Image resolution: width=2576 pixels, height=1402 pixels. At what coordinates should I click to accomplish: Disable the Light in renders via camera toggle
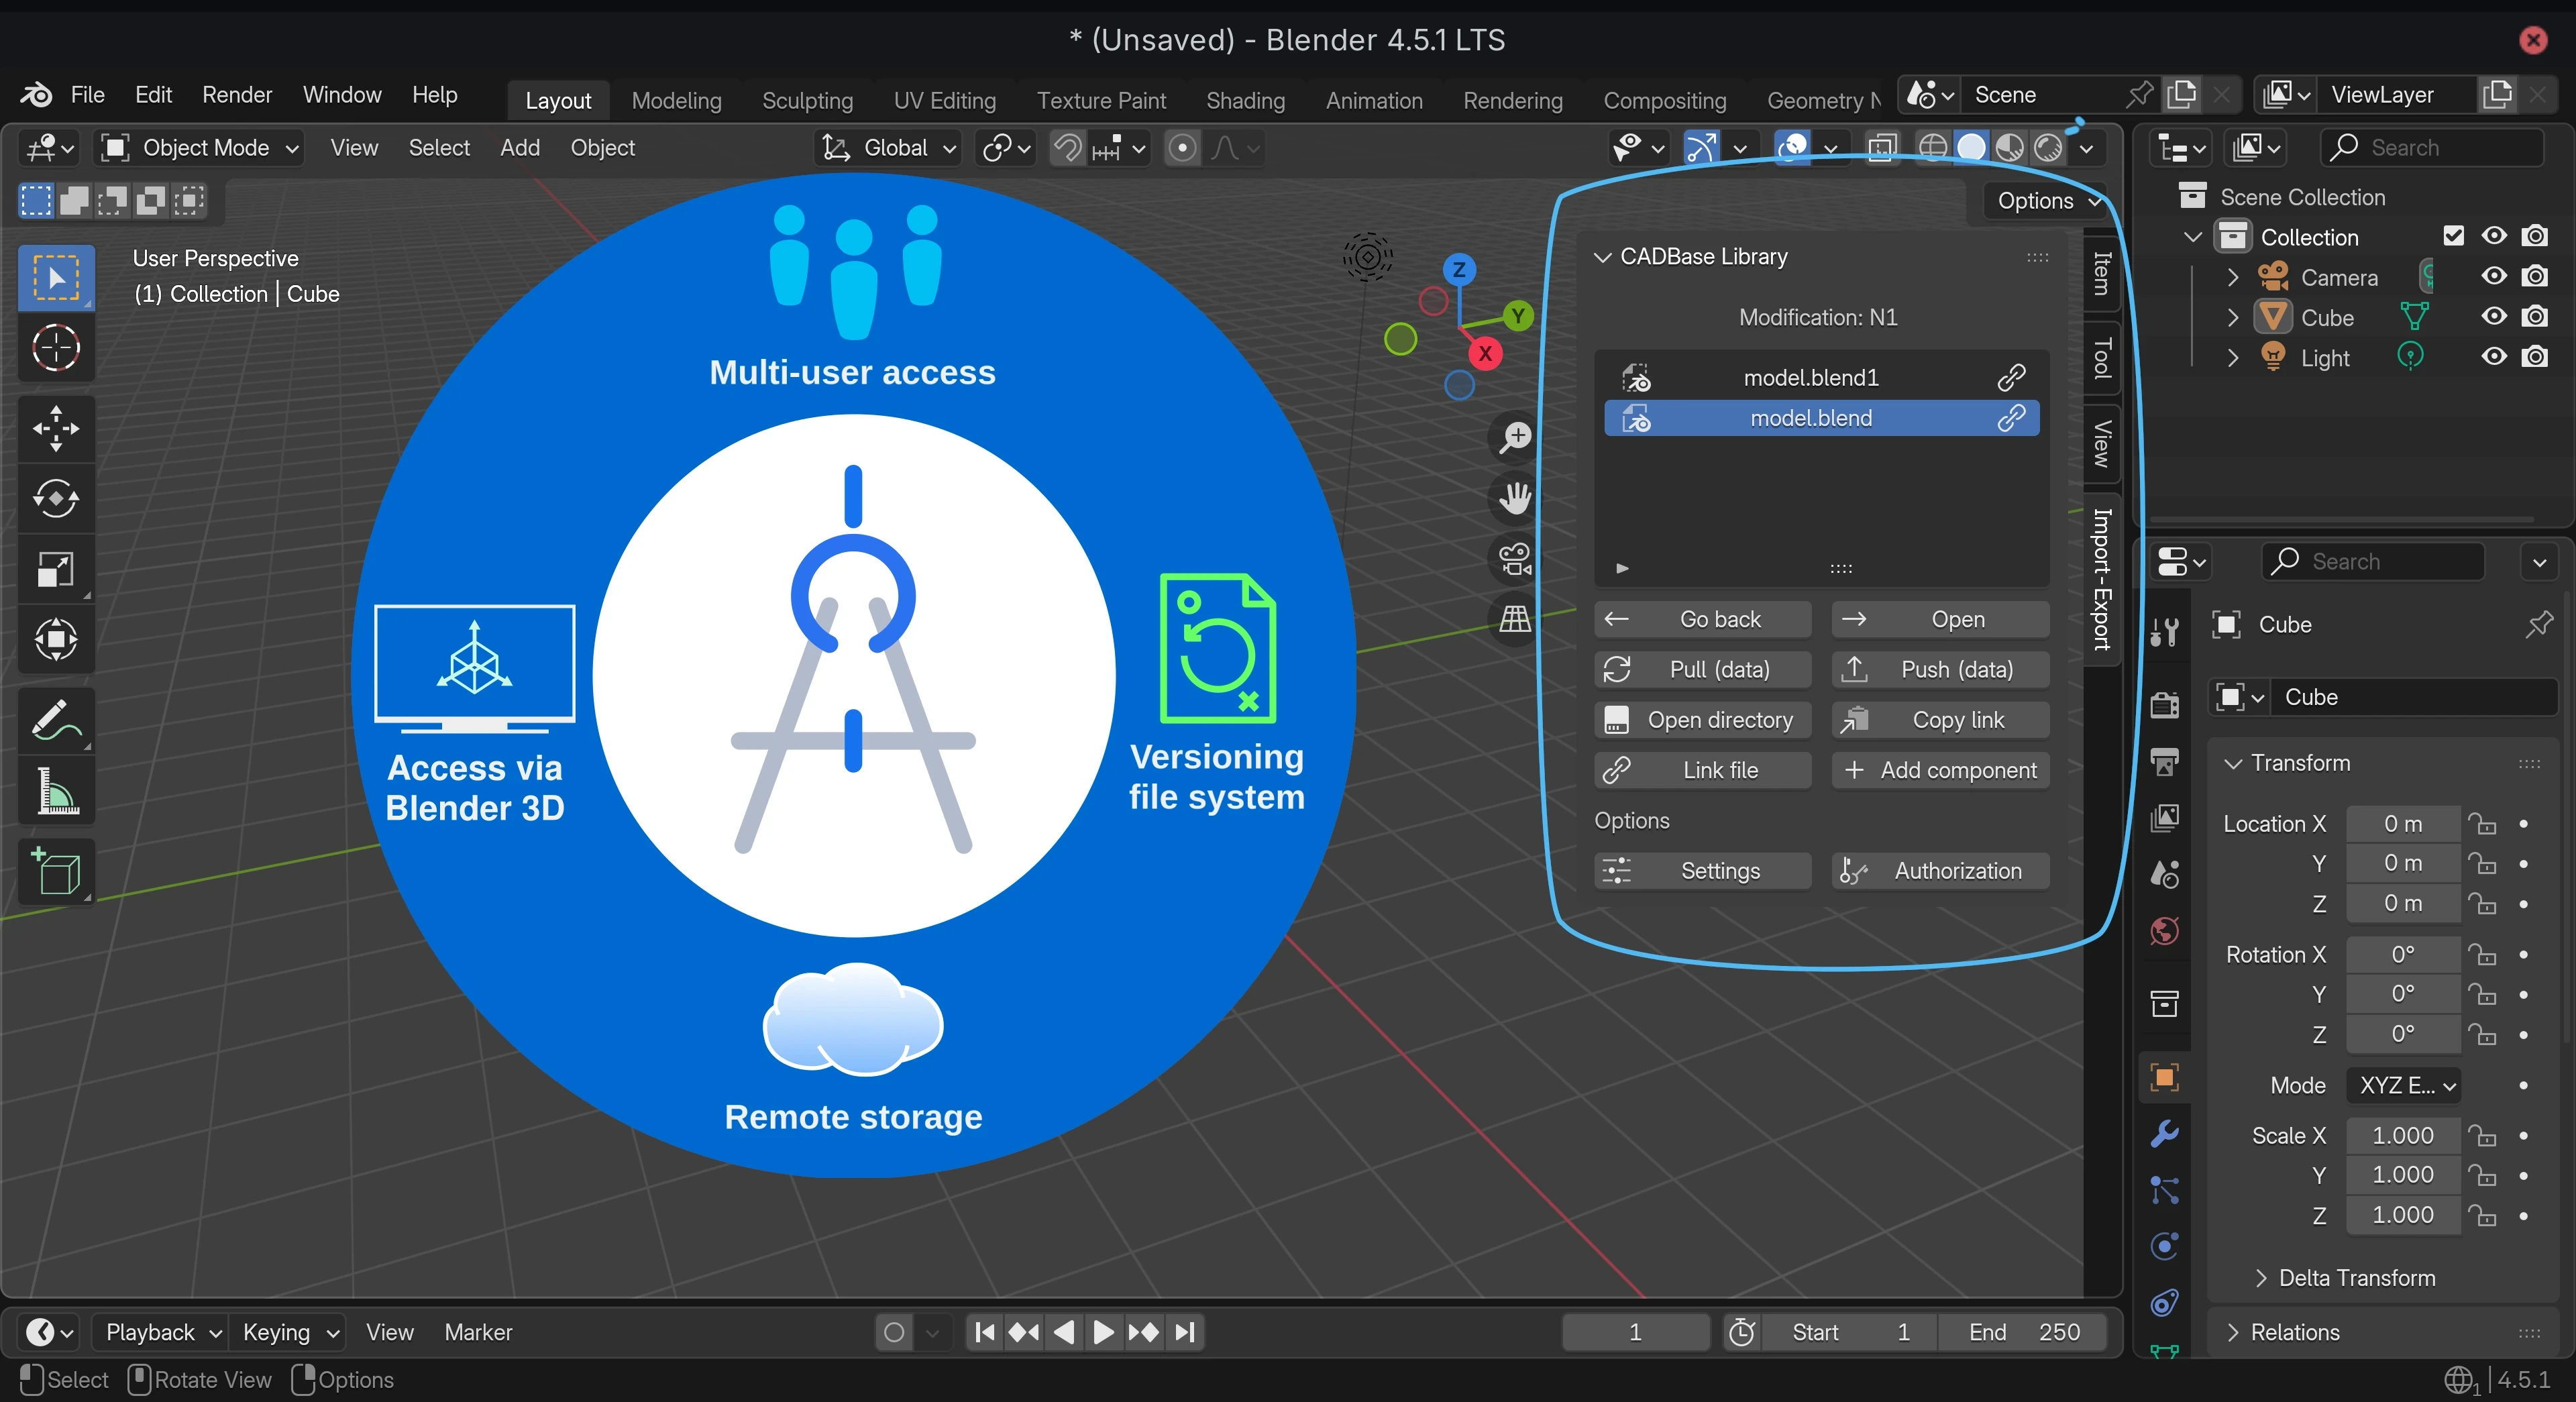pos(2537,357)
